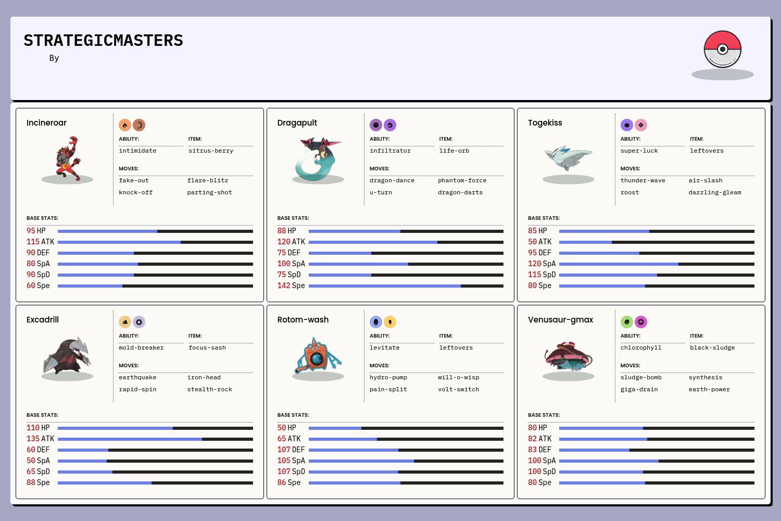Click Incineroar's Fire type icon

[x=125, y=125]
